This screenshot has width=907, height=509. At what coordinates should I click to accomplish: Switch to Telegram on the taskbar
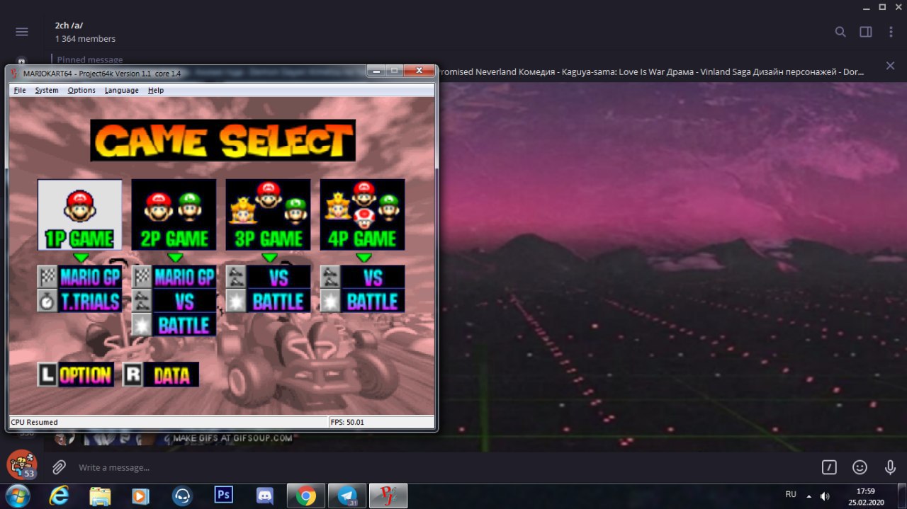[x=347, y=496]
